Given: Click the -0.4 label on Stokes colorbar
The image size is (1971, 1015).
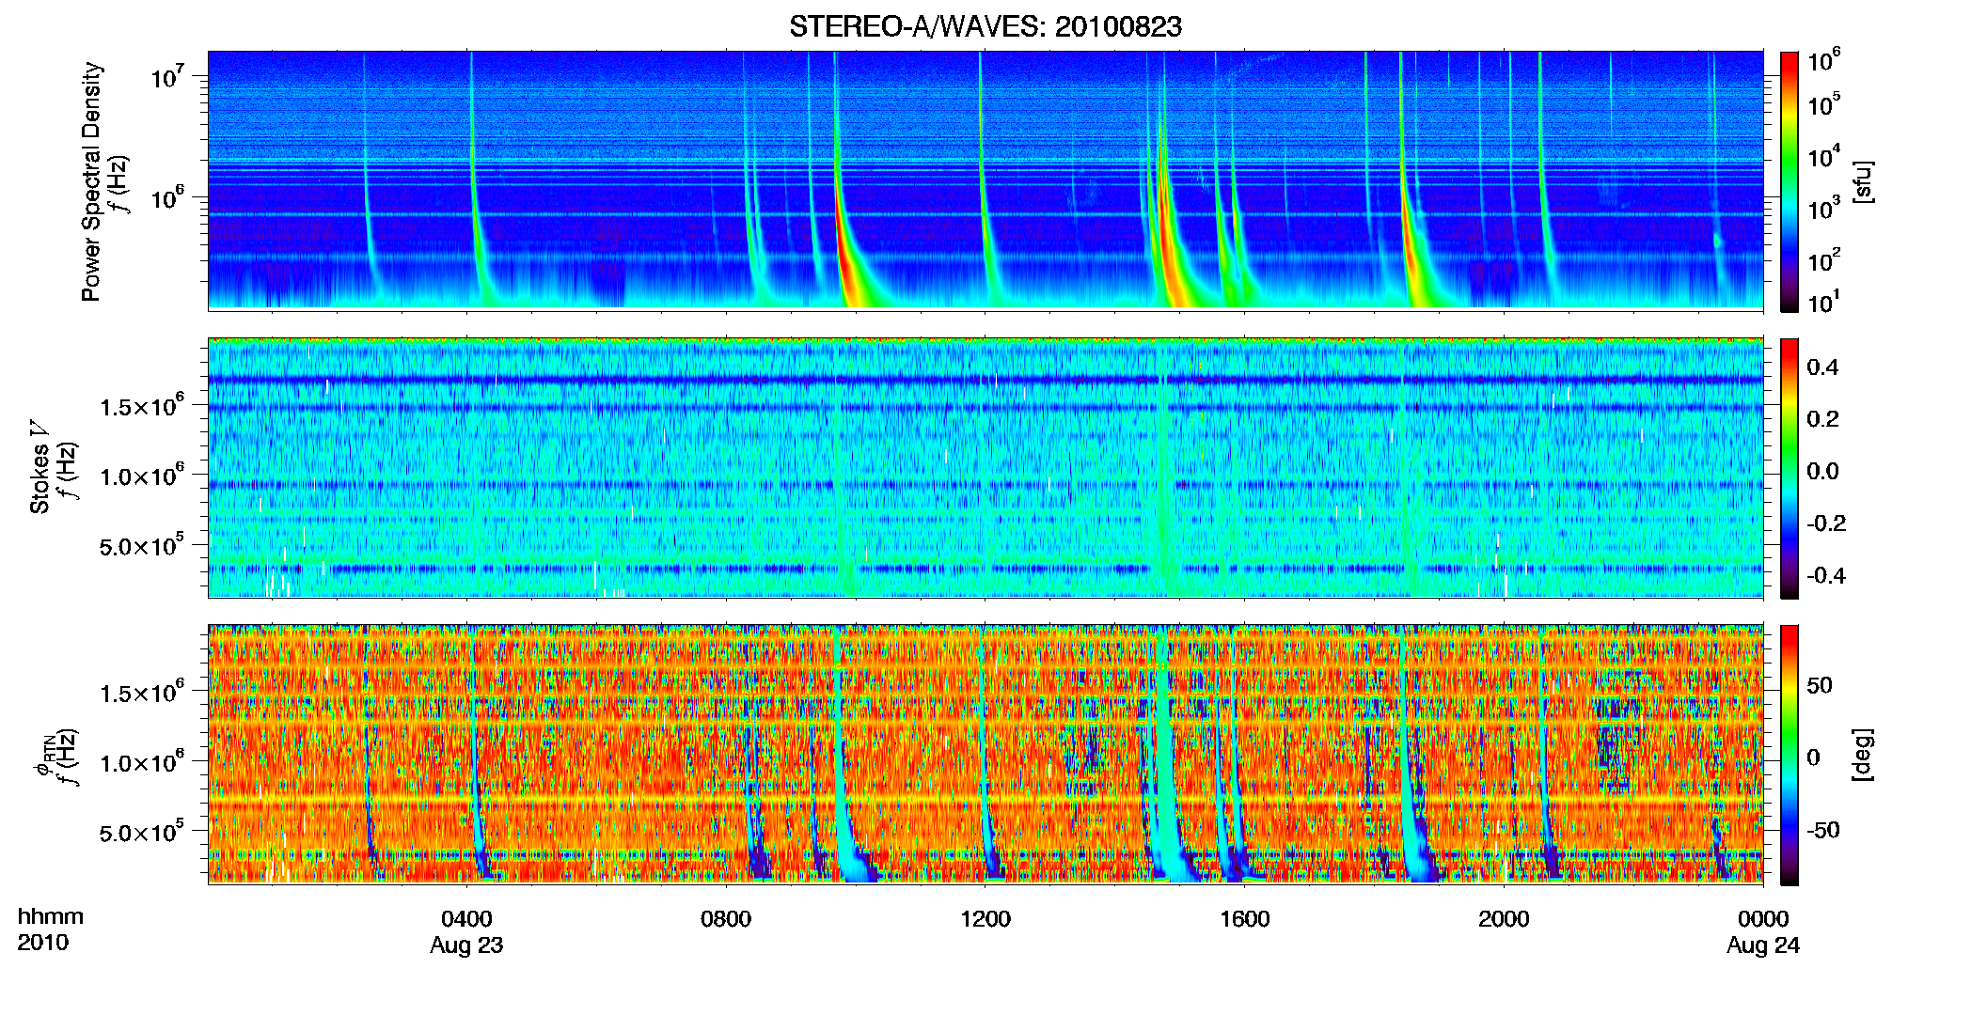Looking at the screenshot, I should [1826, 575].
